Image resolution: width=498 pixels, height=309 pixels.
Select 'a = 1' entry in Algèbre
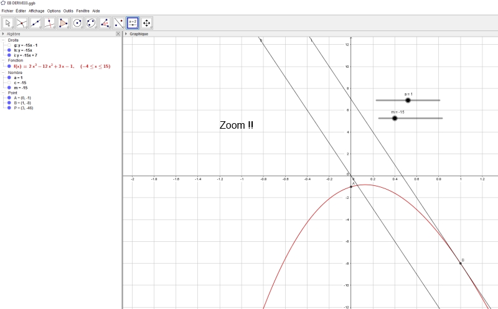click(18, 78)
